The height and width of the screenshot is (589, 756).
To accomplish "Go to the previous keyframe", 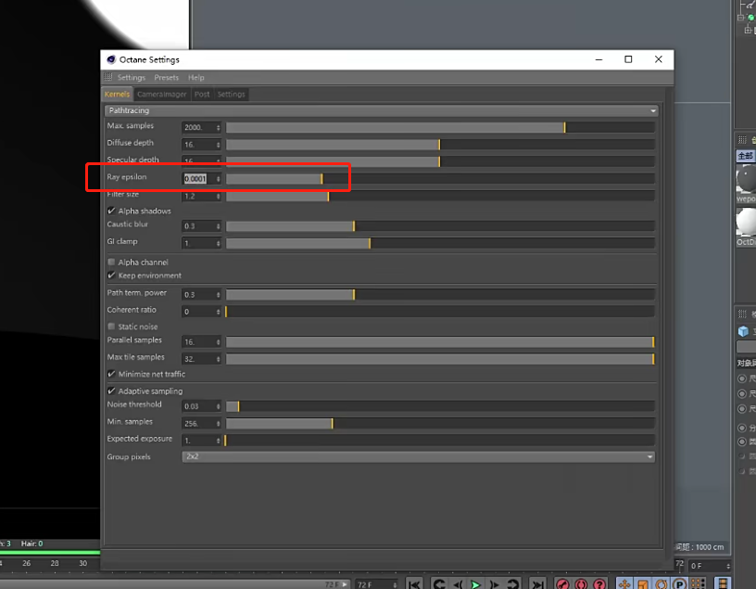I will (x=439, y=584).
